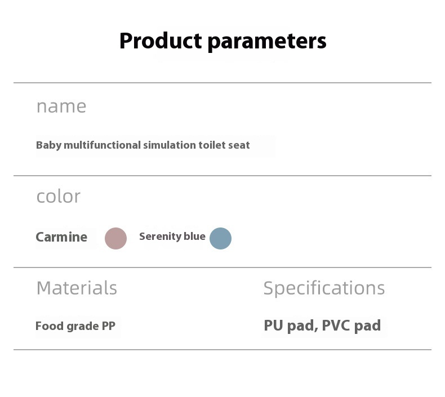The image size is (445, 397).
Task: Click the bottom divider below Food grade PP
Action: (x=222, y=350)
